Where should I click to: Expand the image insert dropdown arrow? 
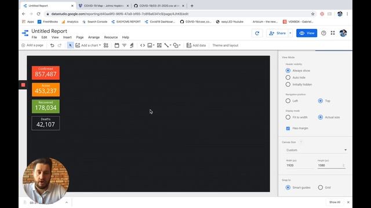tap(154, 45)
